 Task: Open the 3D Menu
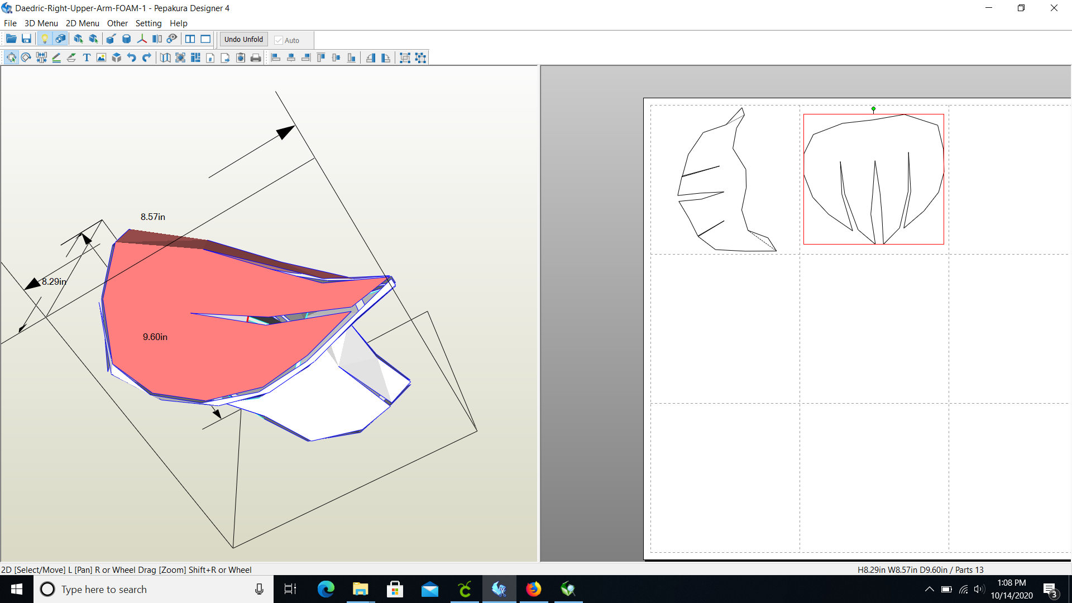pos(41,23)
